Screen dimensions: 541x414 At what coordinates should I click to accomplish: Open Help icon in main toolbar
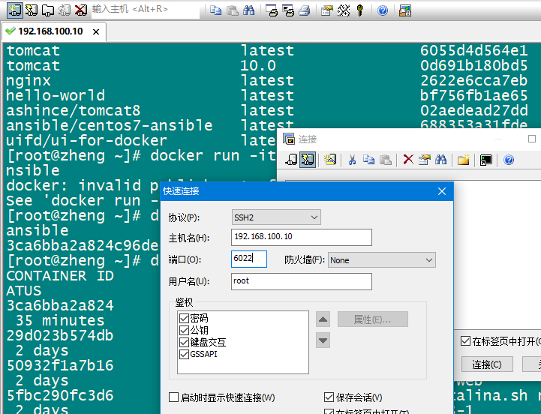(382, 10)
